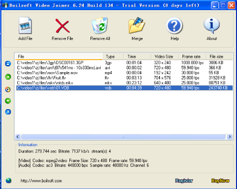The image size is (237, 189).
Task: Click the app icon in title bar
Action: pos(5,5)
